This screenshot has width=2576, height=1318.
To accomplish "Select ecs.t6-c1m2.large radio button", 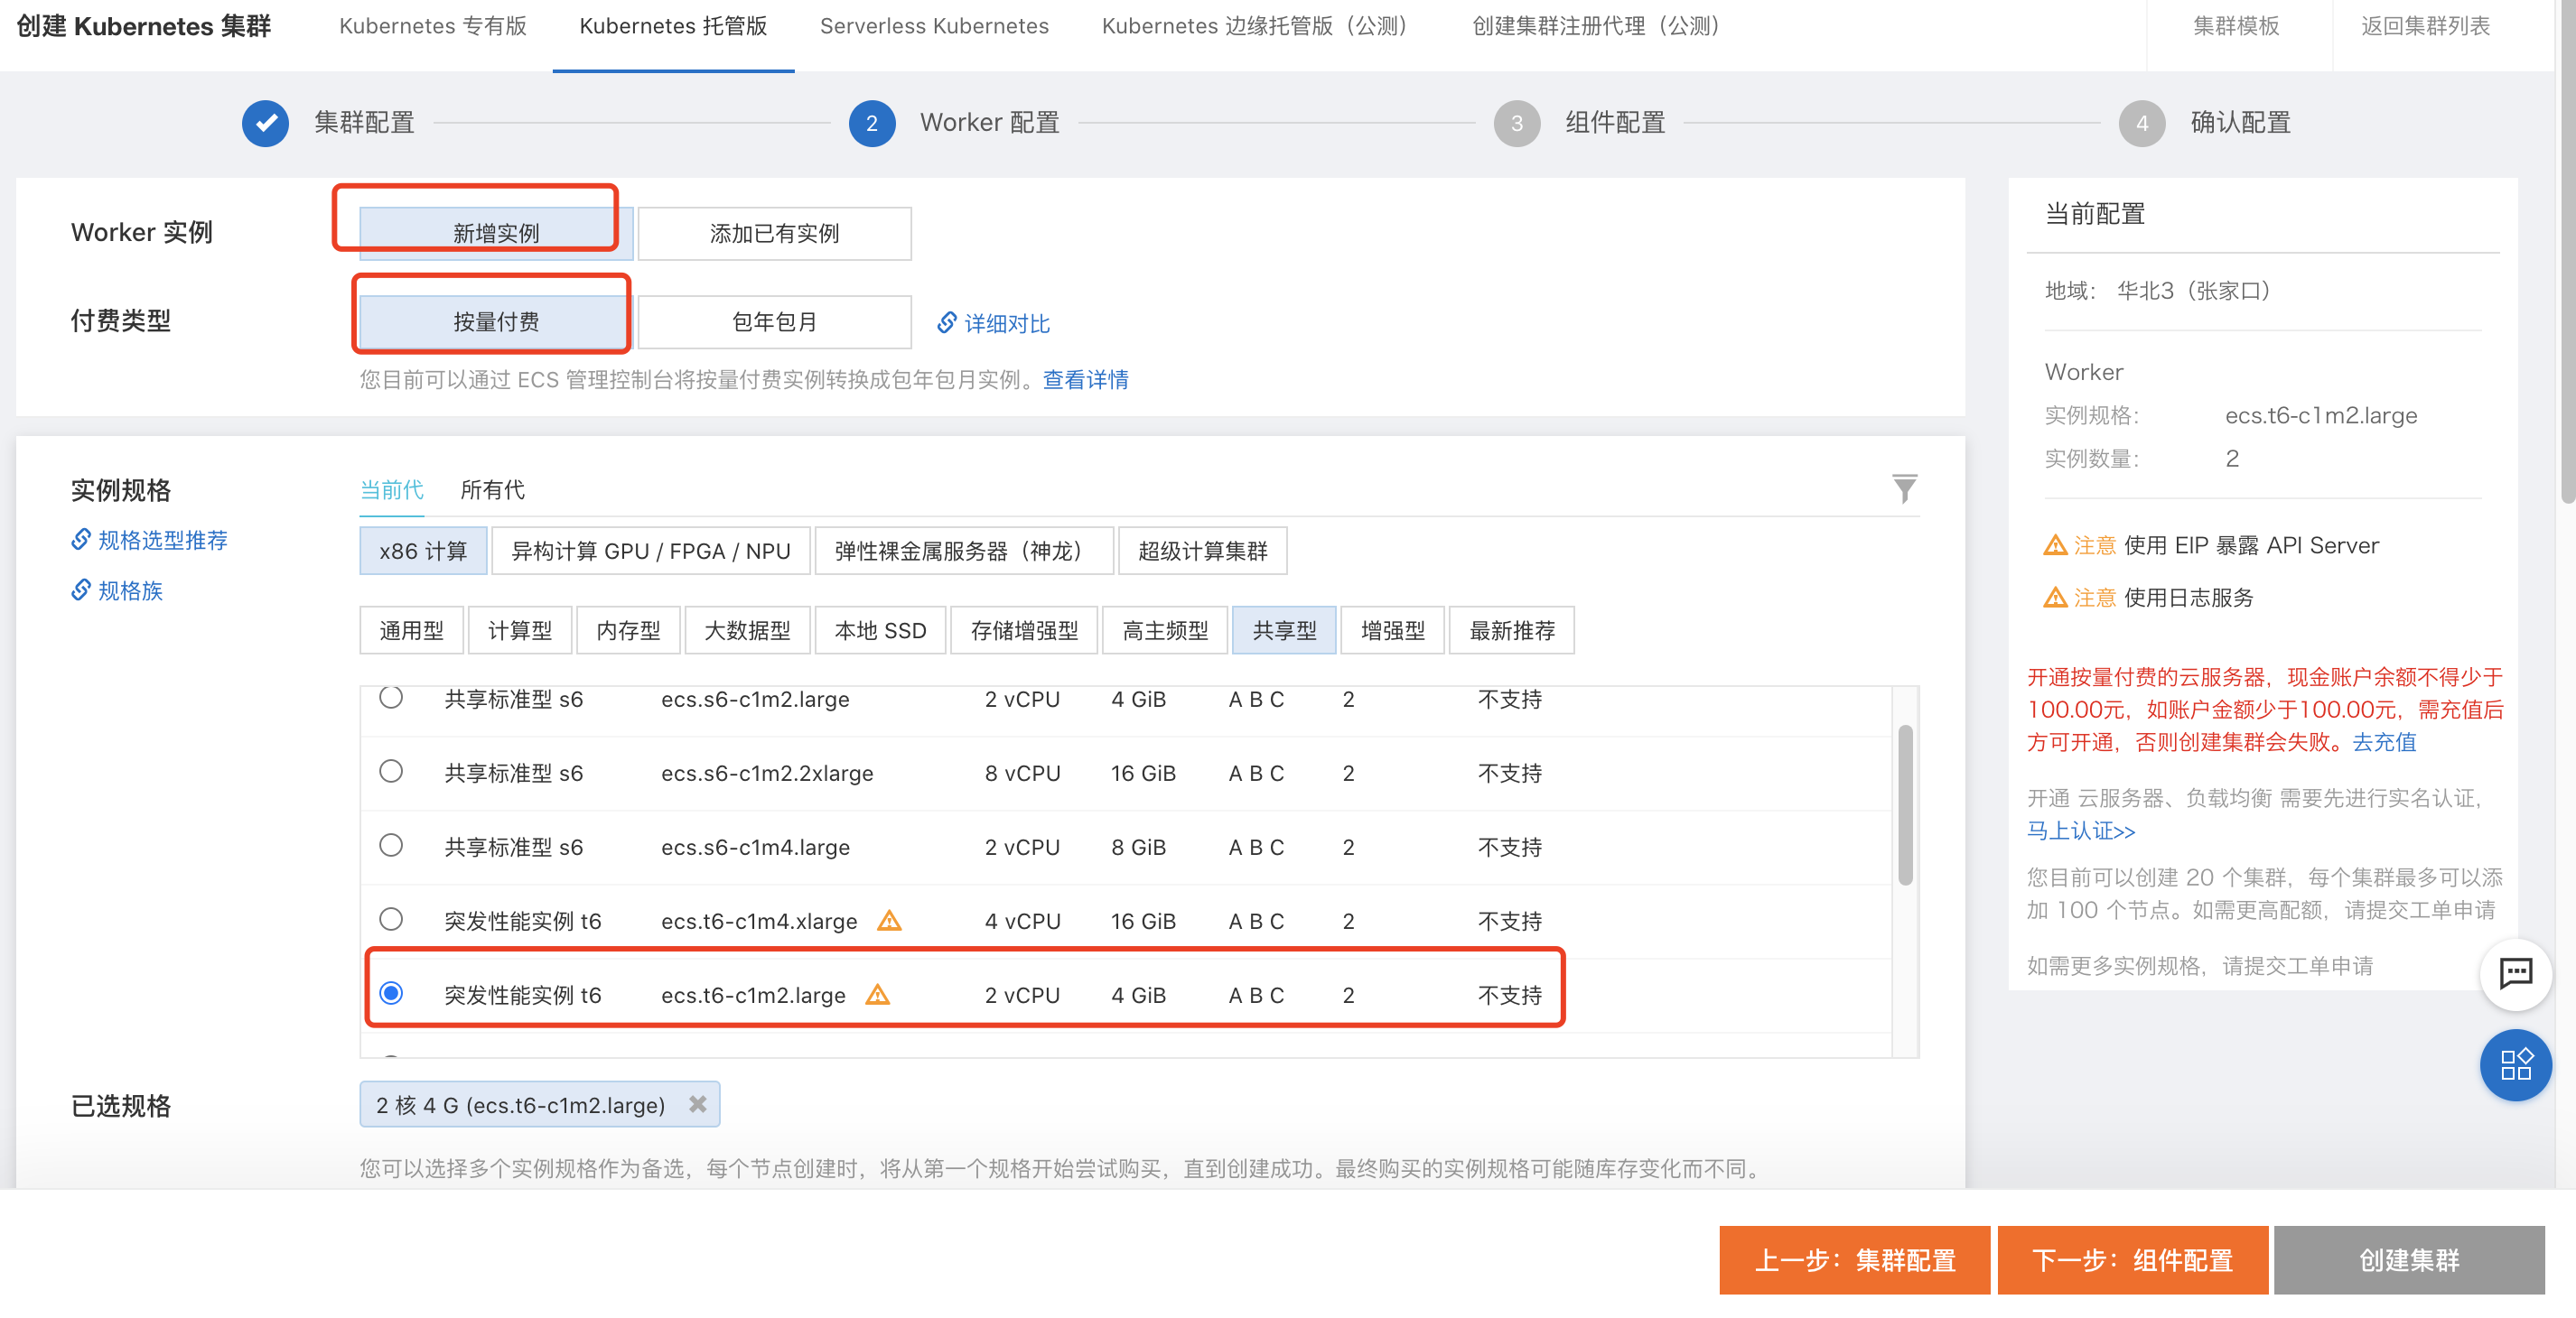I will point(391,993).
